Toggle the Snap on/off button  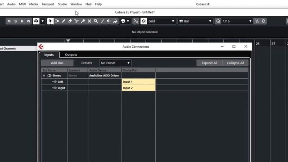[144, 21]
